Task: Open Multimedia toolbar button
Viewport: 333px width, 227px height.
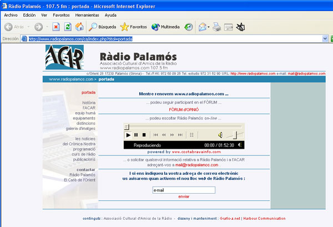Action: click(165, 27)
